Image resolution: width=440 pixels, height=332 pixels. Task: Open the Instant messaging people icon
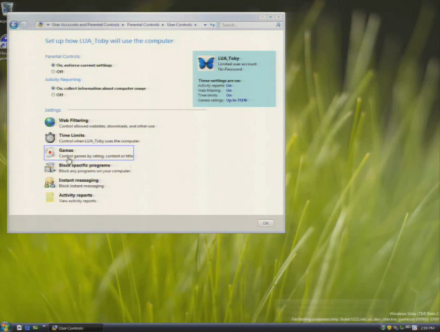(x=50, y=183)
